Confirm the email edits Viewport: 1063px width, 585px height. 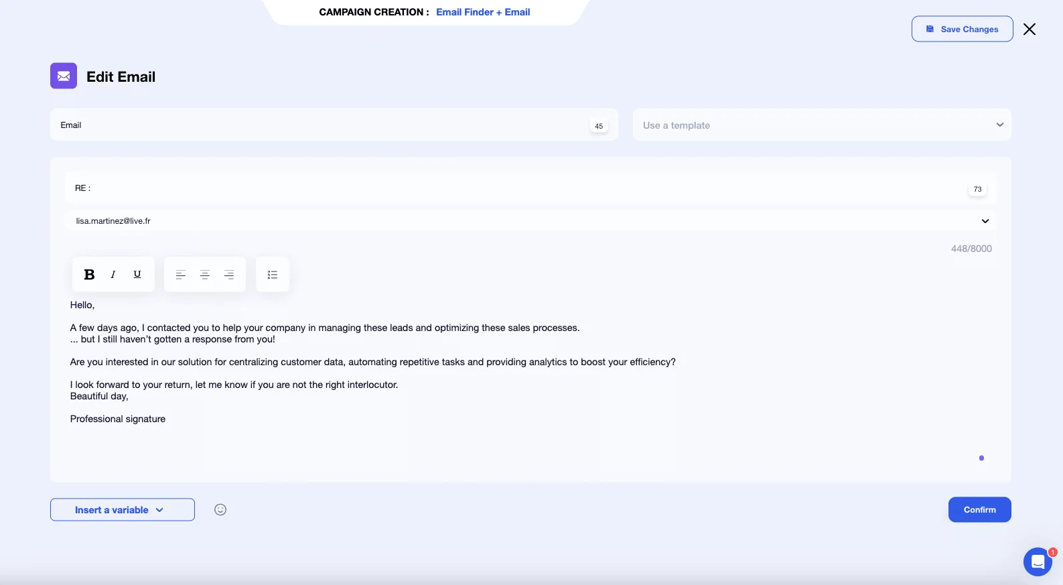tap(980, 510)
